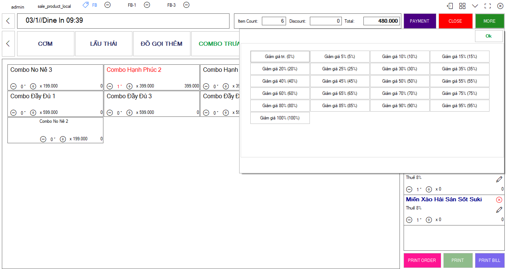This screenshot has height=269, width=507.
Task: Click the minus circle next to FB-1
Action: point(147,5)
